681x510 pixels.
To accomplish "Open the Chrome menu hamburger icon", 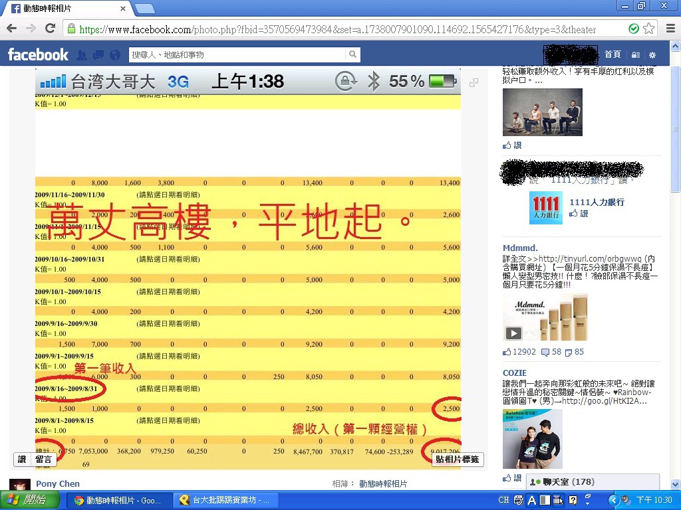I will [670, 29].
